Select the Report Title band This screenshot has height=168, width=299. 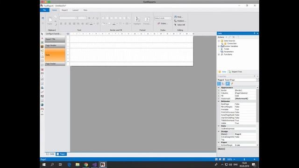(x=55, y=39)
